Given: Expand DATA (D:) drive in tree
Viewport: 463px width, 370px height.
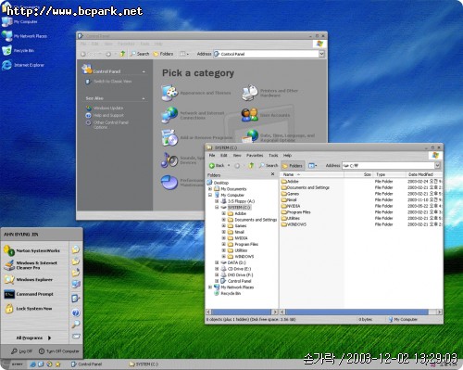Looking at the screenshot, I should click(217, 262).
